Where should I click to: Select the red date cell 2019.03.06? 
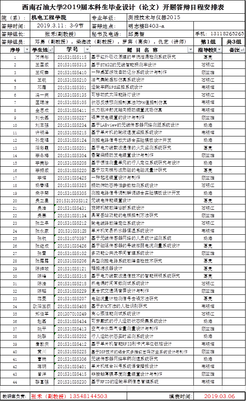219,396
